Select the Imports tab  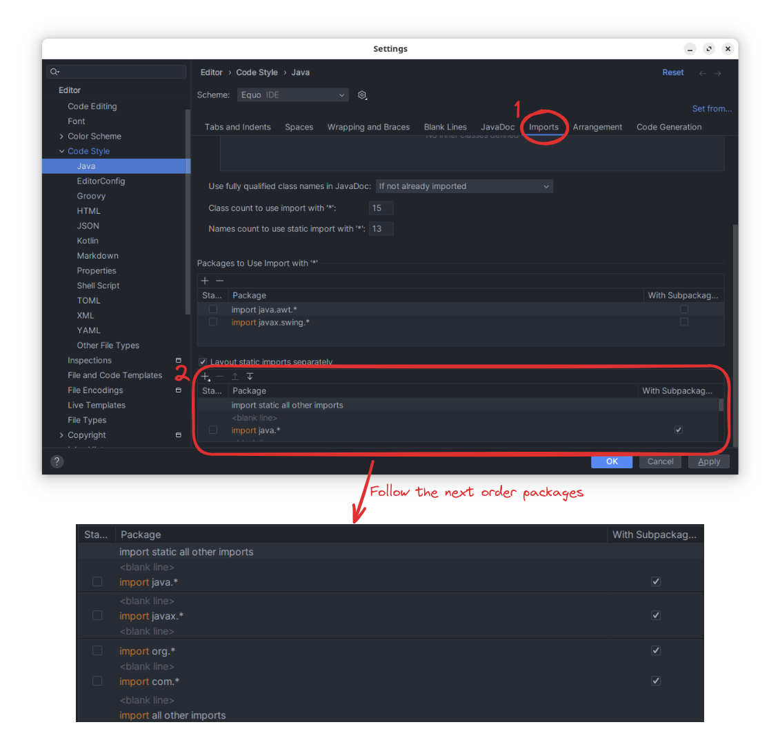pyautogui.click(x=543, y=127)
